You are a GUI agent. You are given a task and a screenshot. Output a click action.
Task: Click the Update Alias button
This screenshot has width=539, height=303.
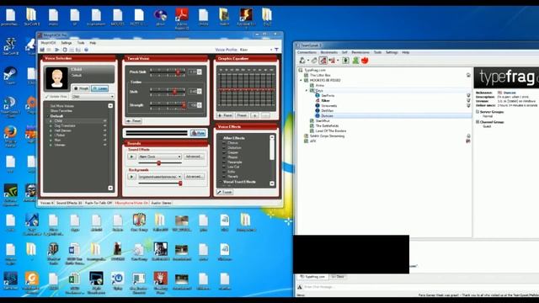[x=56, y=97]
